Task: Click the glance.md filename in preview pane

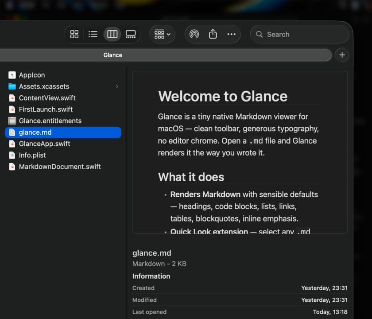Action: [x=152, y=253]
